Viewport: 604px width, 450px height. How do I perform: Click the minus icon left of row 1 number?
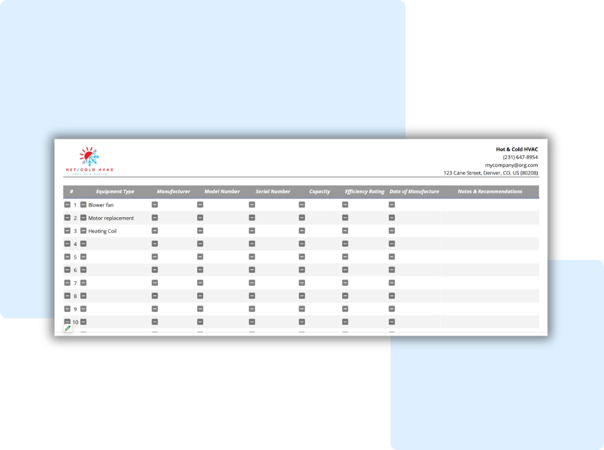[x=67, y=205]
